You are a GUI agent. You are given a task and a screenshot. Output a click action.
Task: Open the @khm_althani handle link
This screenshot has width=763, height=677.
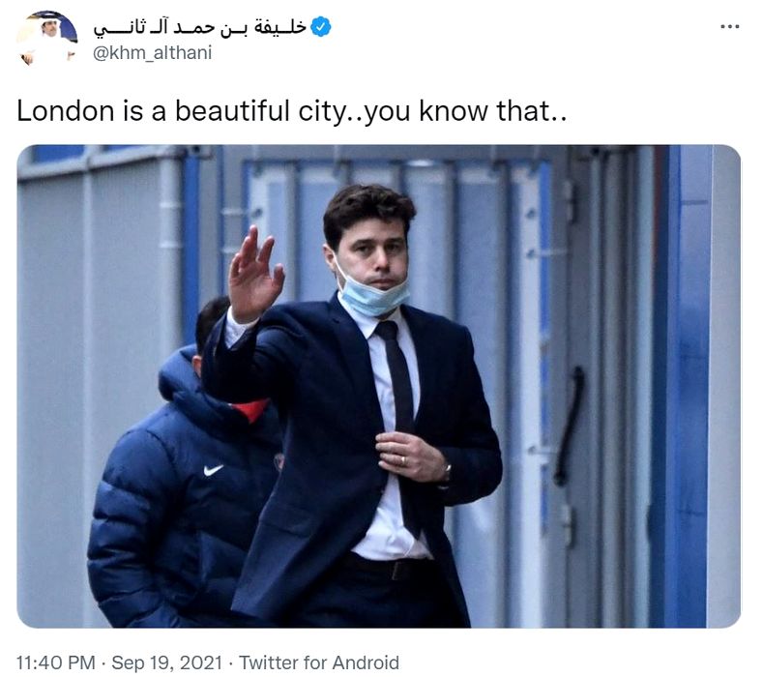(152, 52)
